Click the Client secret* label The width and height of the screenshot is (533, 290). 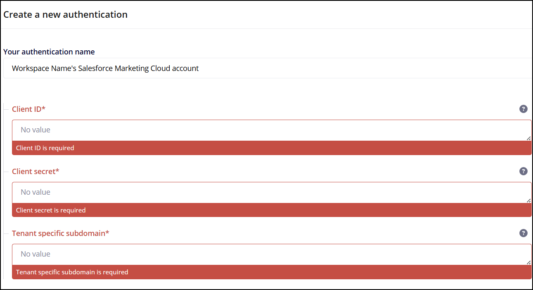36,171
